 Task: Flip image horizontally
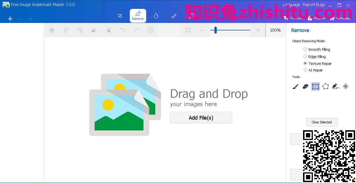click(94, 30)
